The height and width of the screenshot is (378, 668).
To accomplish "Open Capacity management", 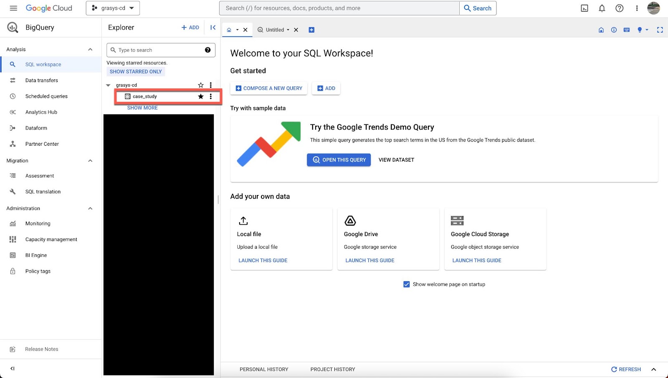I will pyautogui.click(x=51, y=239).
